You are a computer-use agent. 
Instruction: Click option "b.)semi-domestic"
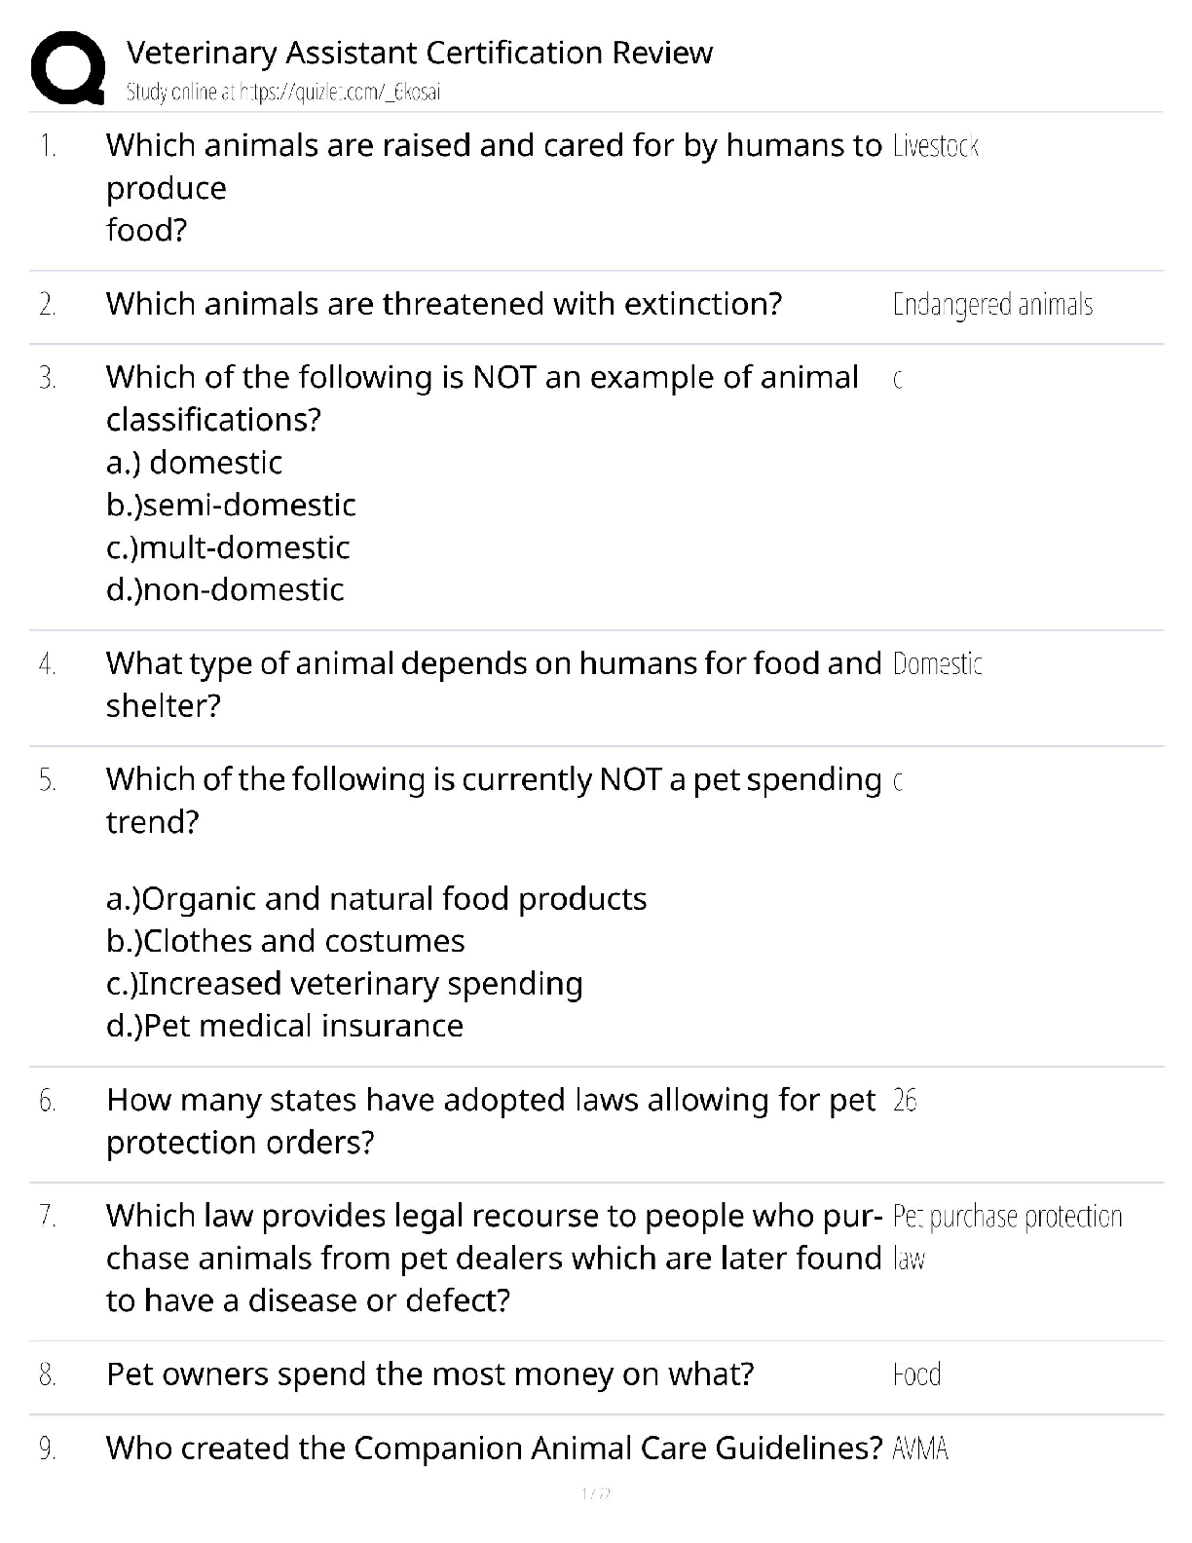pyautogui.click(x=231, y=505)
